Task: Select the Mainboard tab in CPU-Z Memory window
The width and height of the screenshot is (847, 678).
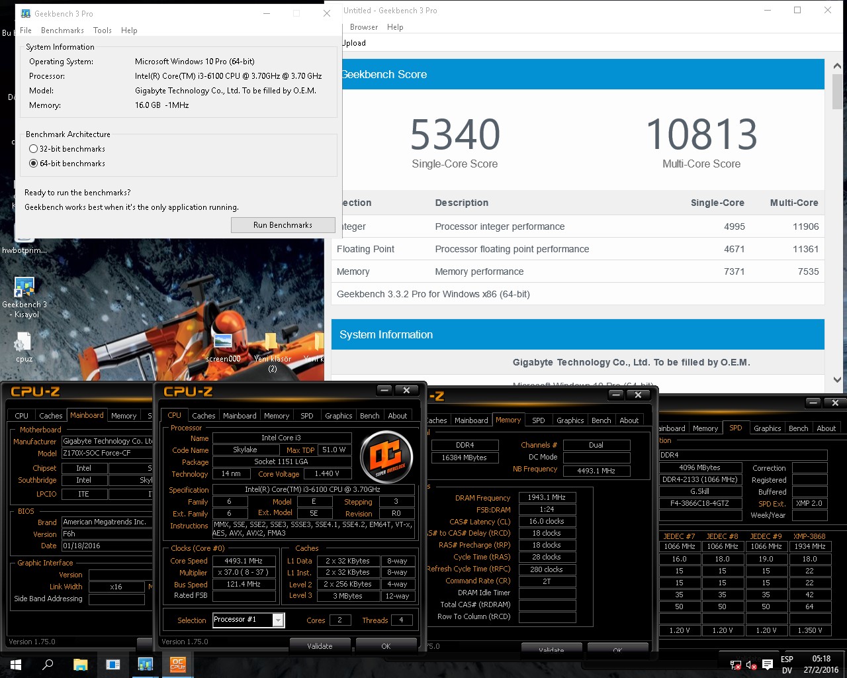Action: [x=471, y=420]
